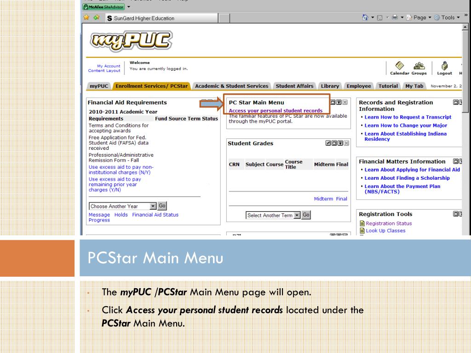This screenshot has width=471, height=353.
Task: Click the McAfee SiteAdvisor toolbar button
Action: pos(103,6)
